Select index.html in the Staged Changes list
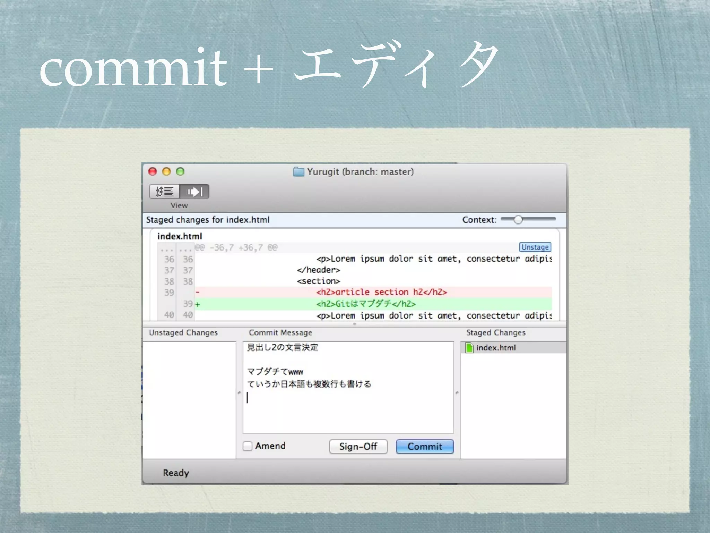This screenshot has width=710, height=533. 514,348
